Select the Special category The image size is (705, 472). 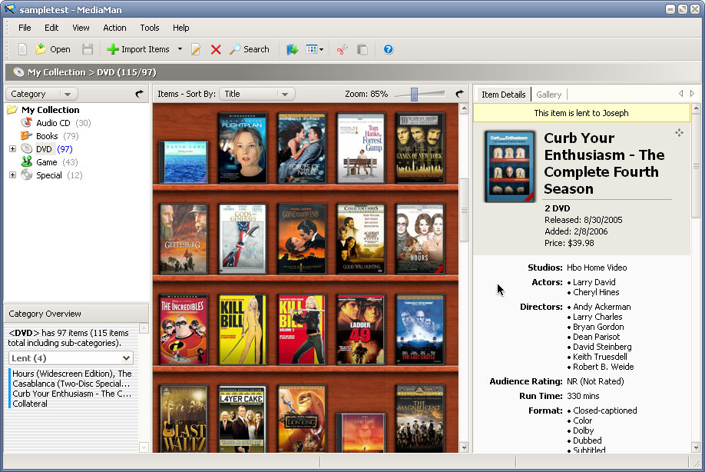pos(49,175)
